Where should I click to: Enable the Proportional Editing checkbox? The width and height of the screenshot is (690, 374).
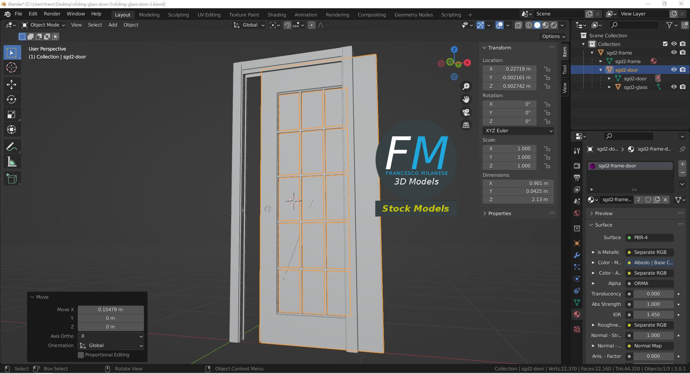tap(81, 355)
